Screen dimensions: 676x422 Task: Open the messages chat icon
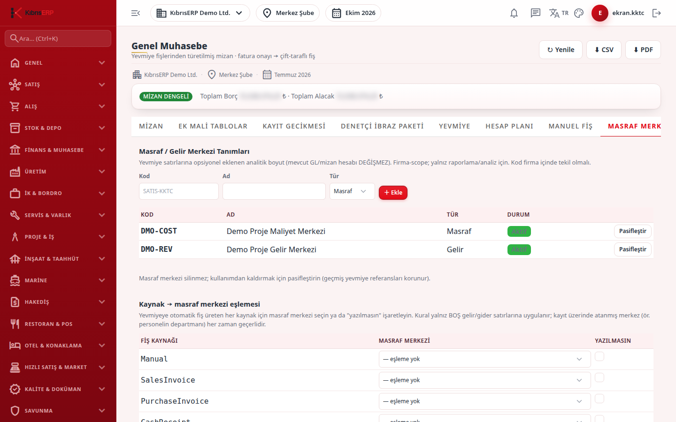[x=536, y=13]
